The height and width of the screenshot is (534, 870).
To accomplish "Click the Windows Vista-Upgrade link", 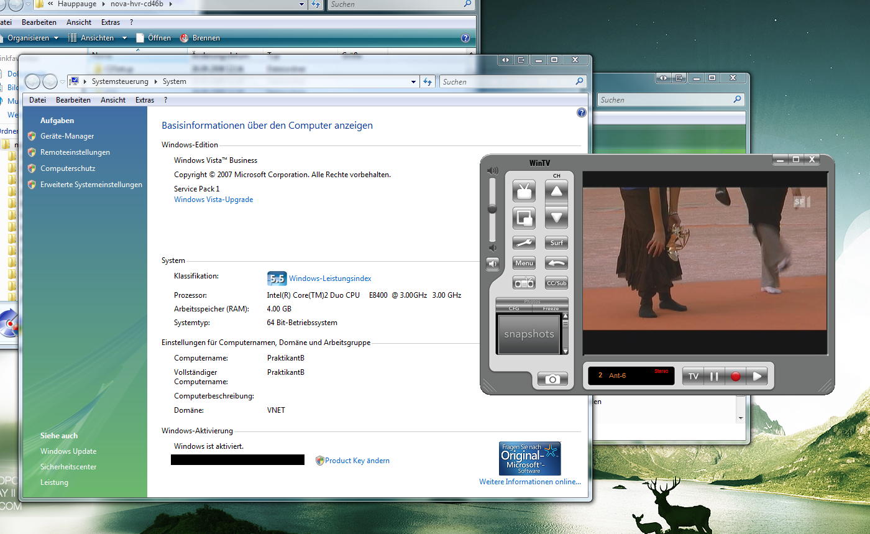I will coord(213,200).
